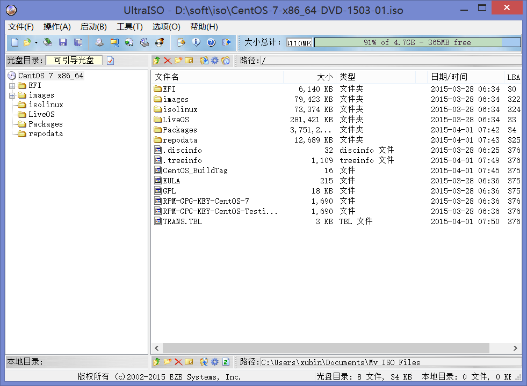The image size is (527, 386).
Task: Expand the images folder in the tree
Action: [x=12, y=95]
